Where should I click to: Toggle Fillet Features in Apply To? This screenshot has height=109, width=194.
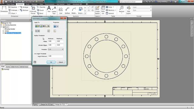coord(39,26)
